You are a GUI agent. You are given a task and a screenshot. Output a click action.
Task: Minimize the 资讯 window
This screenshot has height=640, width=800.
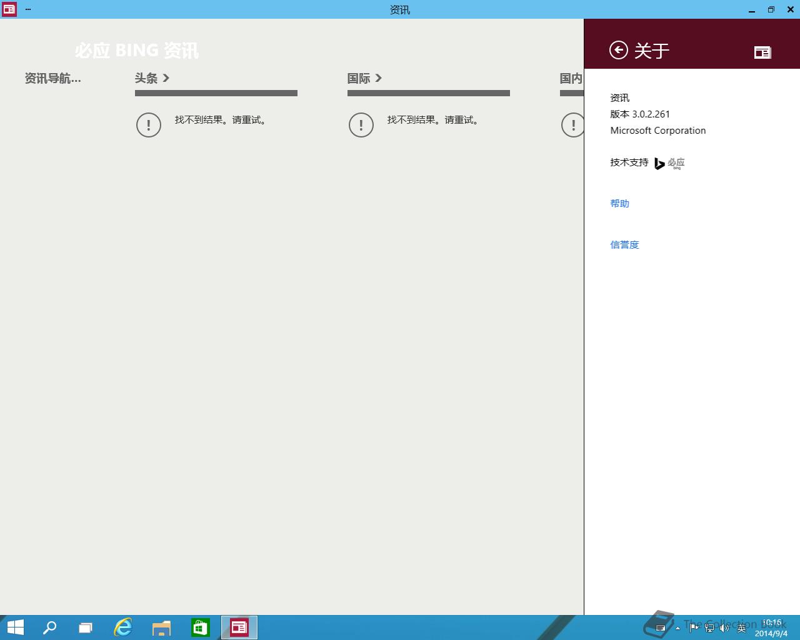752,9
